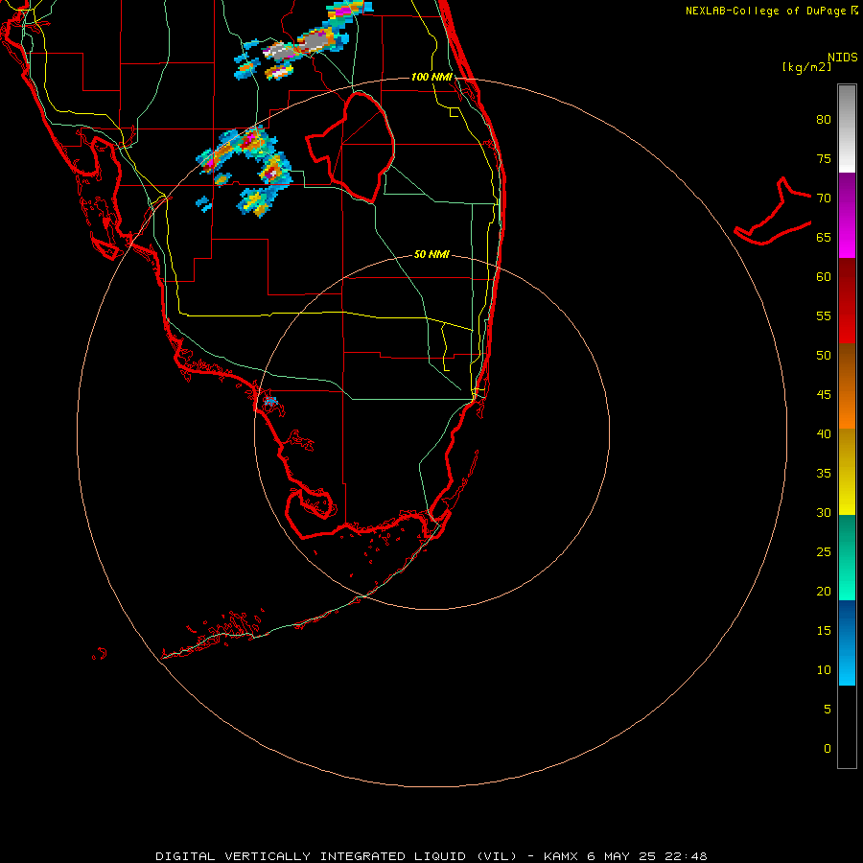Click the small blue echo on southwest coast
The height and width of the screenshot is (863, 863).
click(269, 401)
